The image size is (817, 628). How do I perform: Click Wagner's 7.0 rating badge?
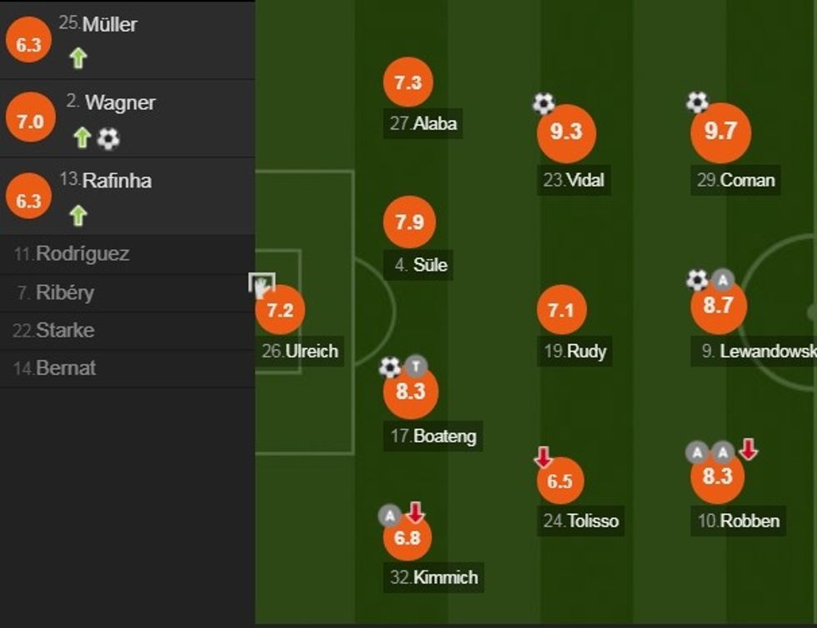(29, 121)
